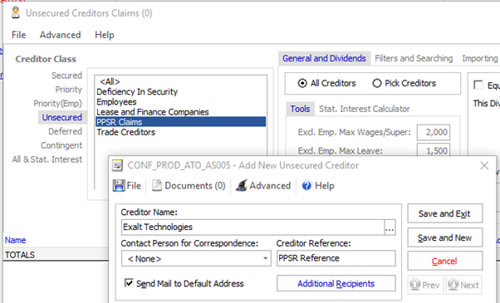The width and height of the screenshot is (500, 303).
Task: Click the Prev record arrow button
Action: (x=426, y=285)
